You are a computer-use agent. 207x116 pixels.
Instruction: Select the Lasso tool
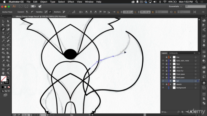pyautogui.click(x=8, y=25)
